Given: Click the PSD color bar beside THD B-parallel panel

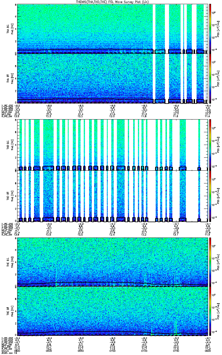Looking at the screenshot, I should click(x=210, y=196).
